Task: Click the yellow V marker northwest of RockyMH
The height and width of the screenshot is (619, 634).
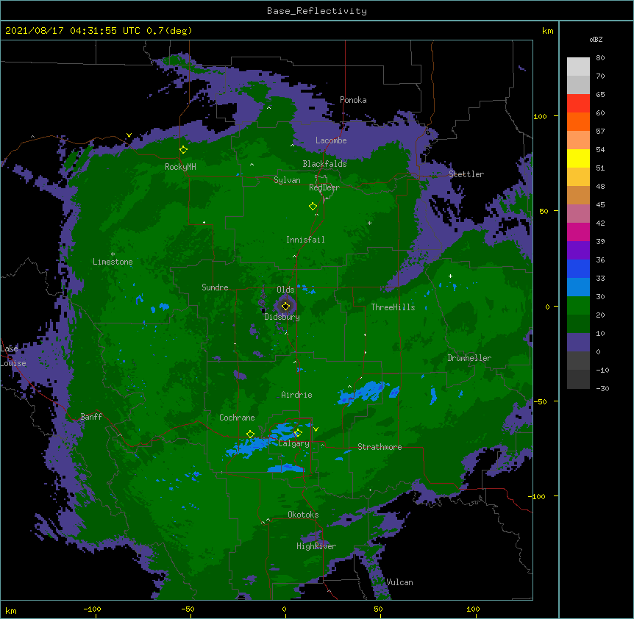Action: [x=129, y=135]
